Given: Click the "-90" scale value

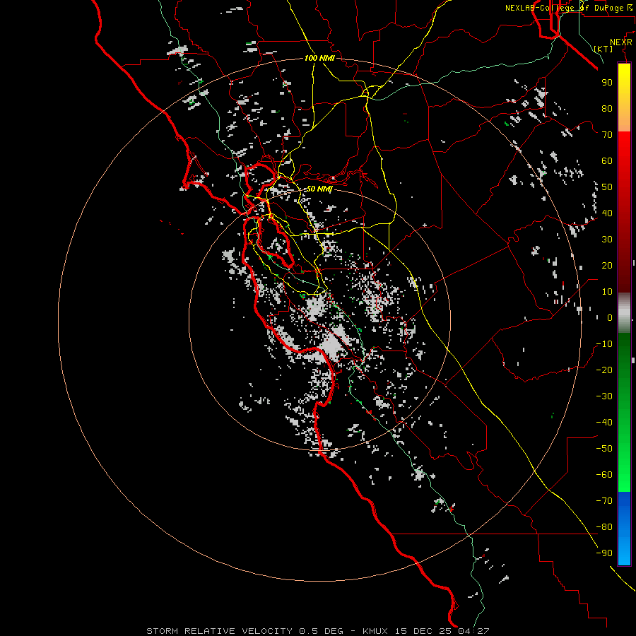Looking at the screenshot, I should point(604,553).
